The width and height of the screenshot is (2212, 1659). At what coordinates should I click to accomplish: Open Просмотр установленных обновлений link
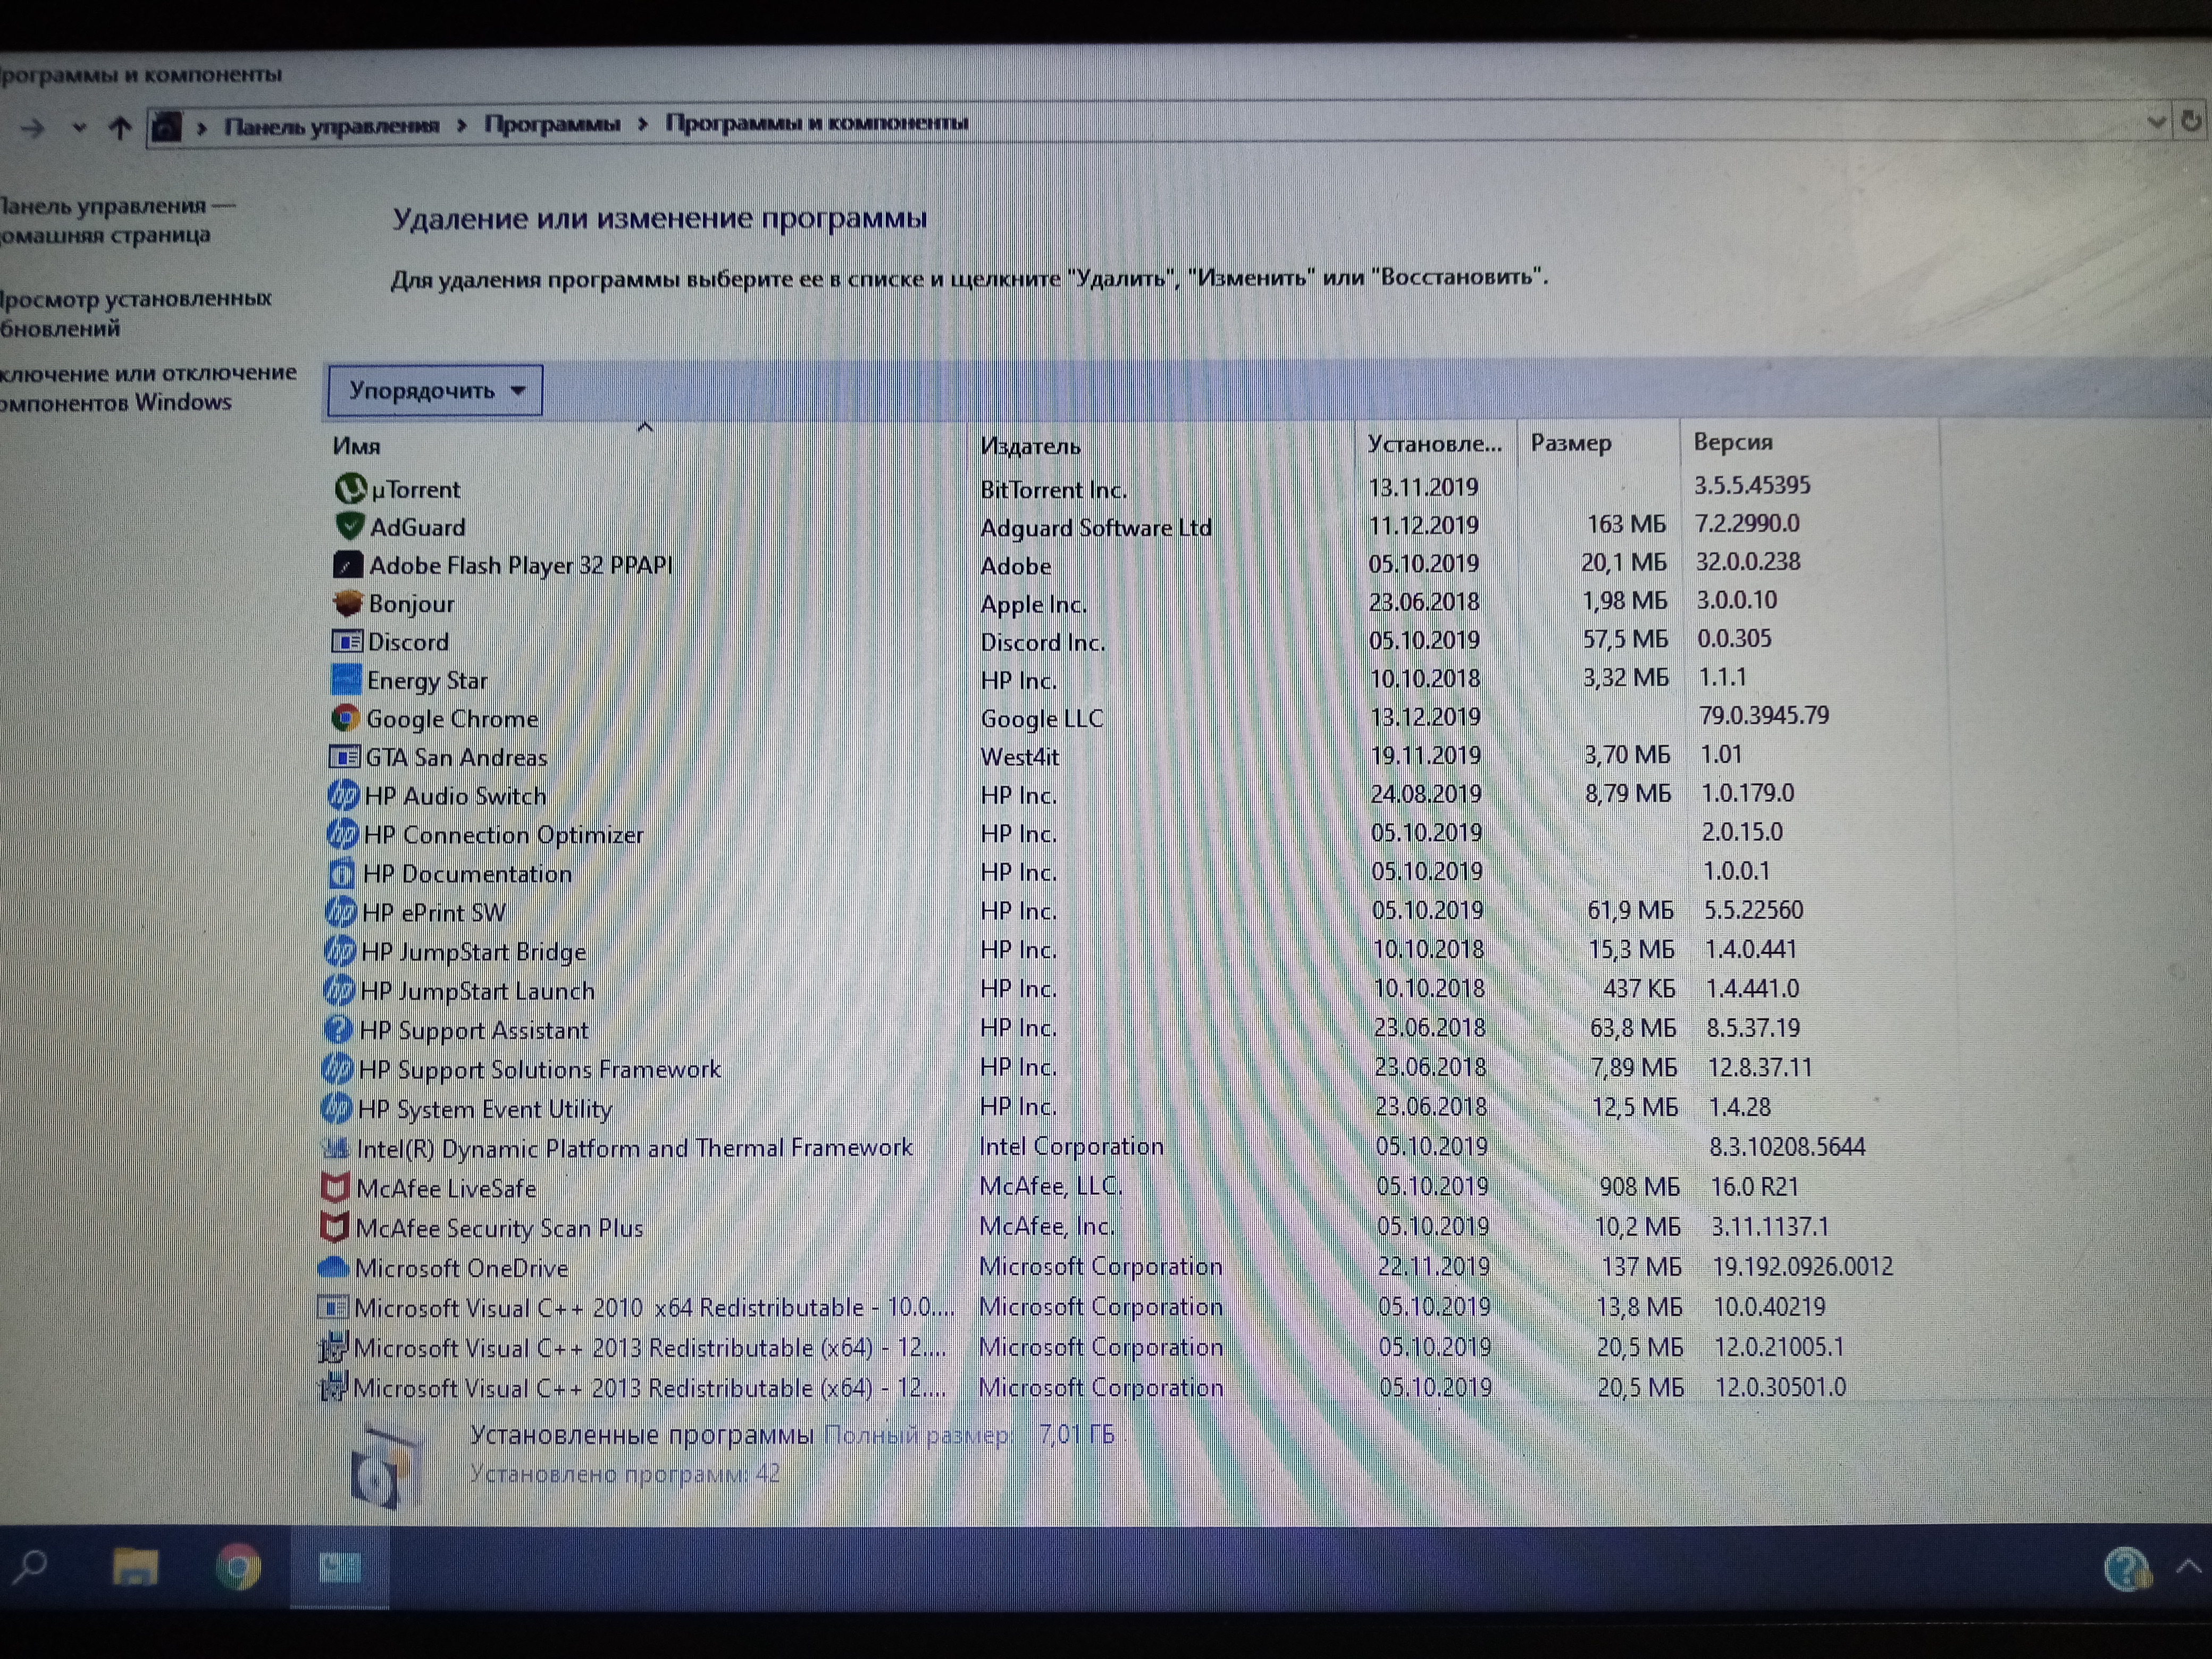pos(135,313)
